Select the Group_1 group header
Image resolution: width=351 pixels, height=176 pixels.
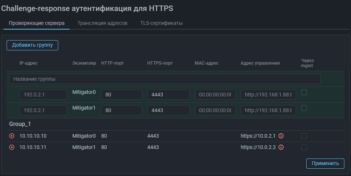(x=20, y=124)
